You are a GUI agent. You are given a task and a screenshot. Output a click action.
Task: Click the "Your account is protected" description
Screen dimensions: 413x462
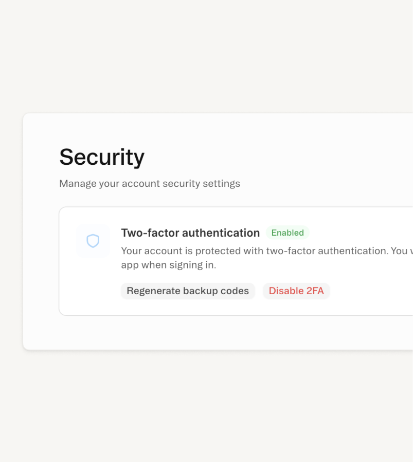click(255, 251)
